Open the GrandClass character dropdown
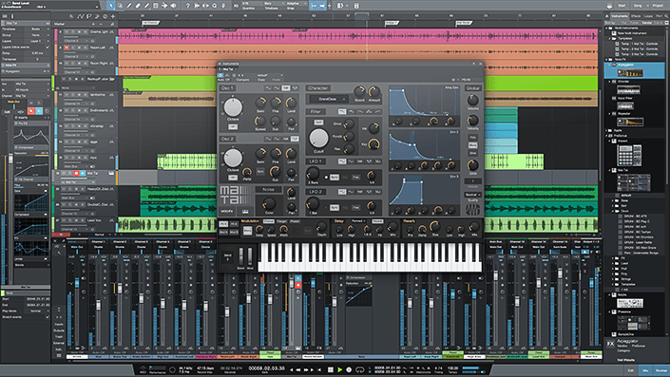The width and height of the screenshot is (670, 377). pyautogui.click(x=329, y=99)
